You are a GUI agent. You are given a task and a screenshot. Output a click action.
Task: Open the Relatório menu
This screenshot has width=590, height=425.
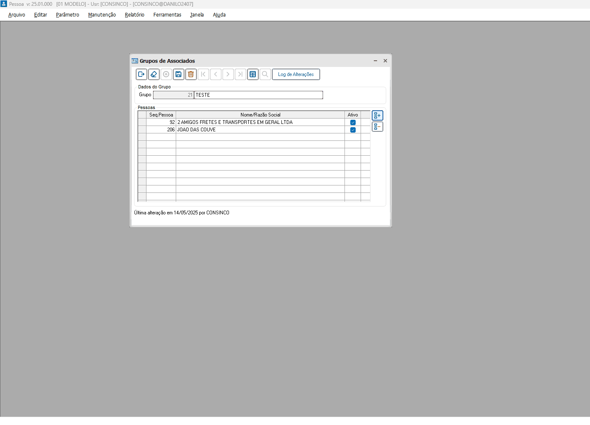135,15
